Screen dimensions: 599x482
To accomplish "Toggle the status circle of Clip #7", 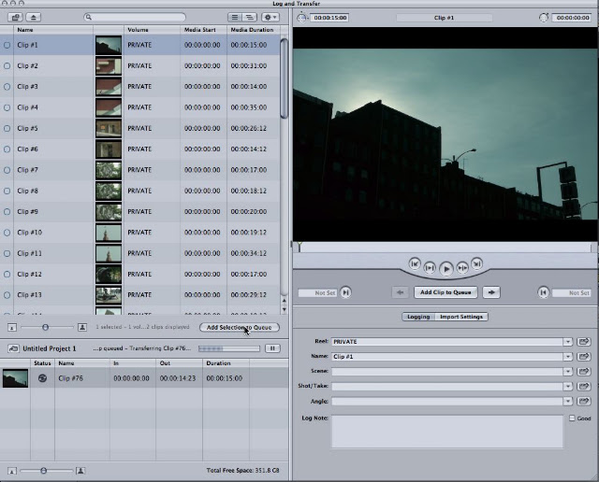I will 7,170.
